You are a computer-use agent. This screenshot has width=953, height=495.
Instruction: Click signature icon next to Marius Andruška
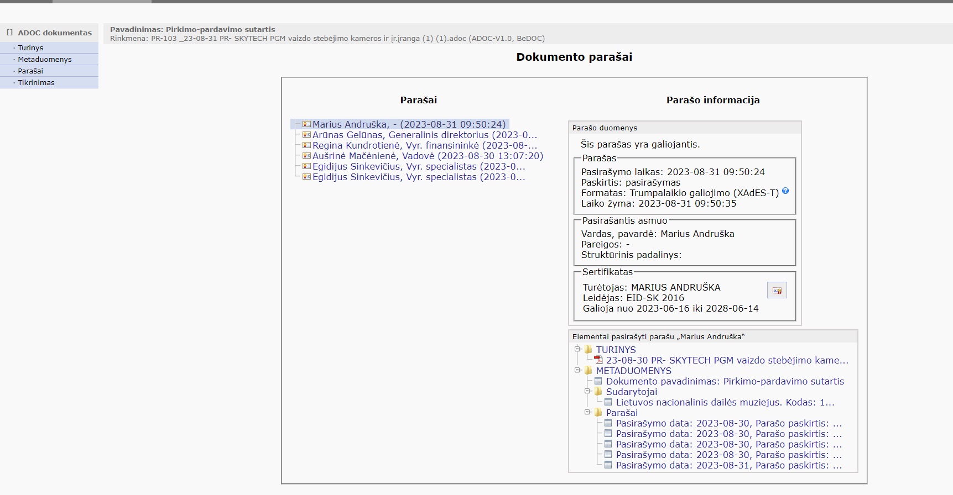[306, 124]
